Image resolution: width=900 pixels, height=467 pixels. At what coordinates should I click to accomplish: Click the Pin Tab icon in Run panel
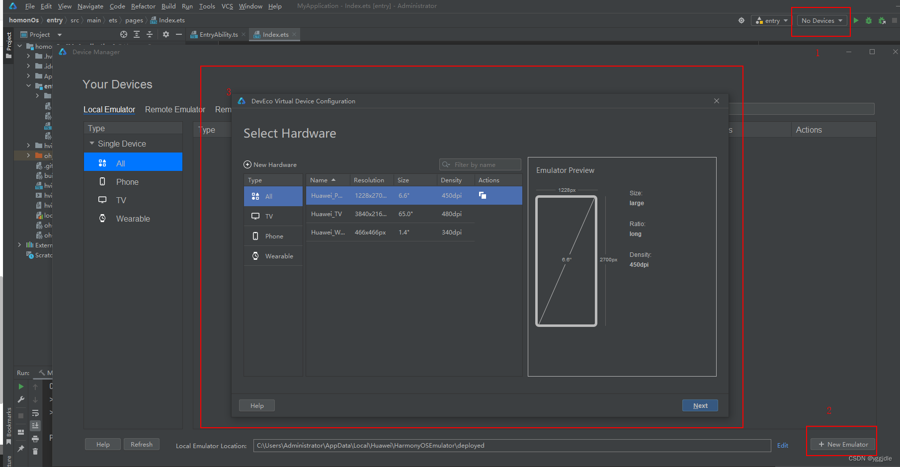21,449
